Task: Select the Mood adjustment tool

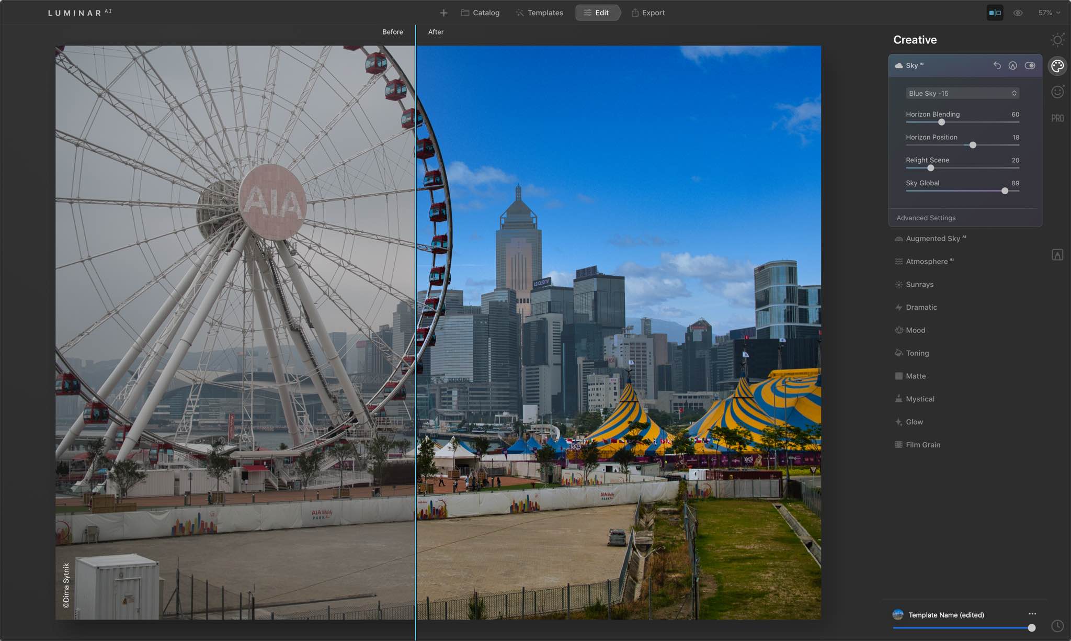Action: (x=916, y=330)
